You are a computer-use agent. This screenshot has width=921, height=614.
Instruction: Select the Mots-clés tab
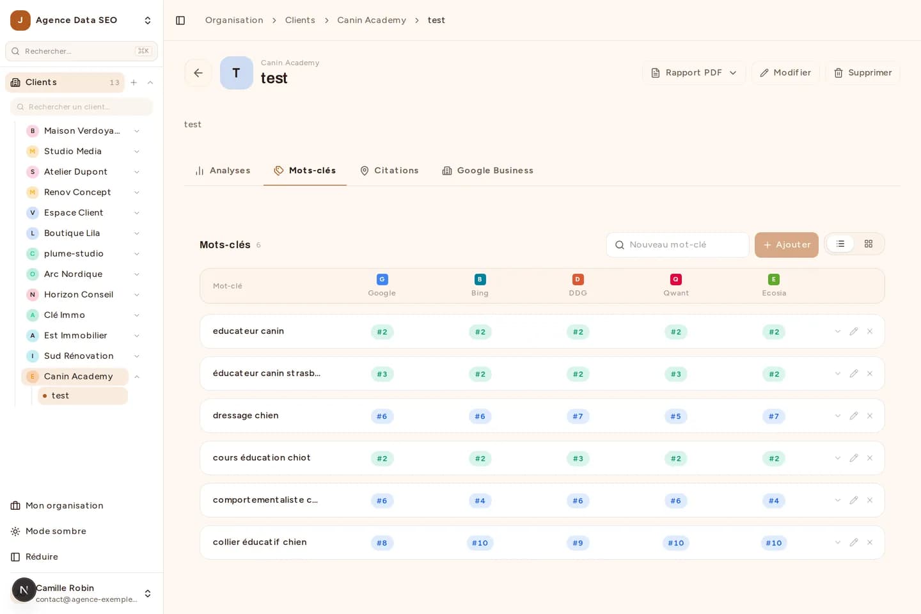305,171
